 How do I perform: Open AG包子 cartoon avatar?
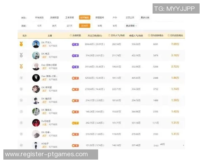tap(36, 145)
